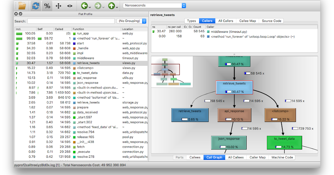Detach the Flat Profile dock panel
The image size is (334, 175).
(x=20, y=14)
